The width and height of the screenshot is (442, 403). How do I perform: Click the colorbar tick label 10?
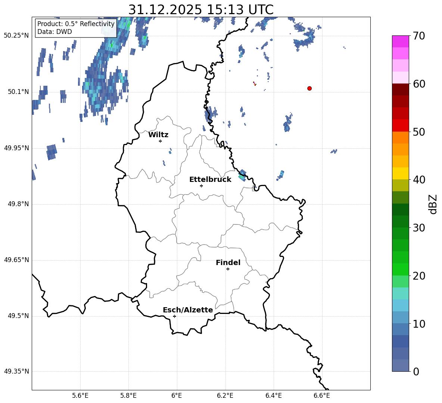pyautogui.click(x=419, y=324)
